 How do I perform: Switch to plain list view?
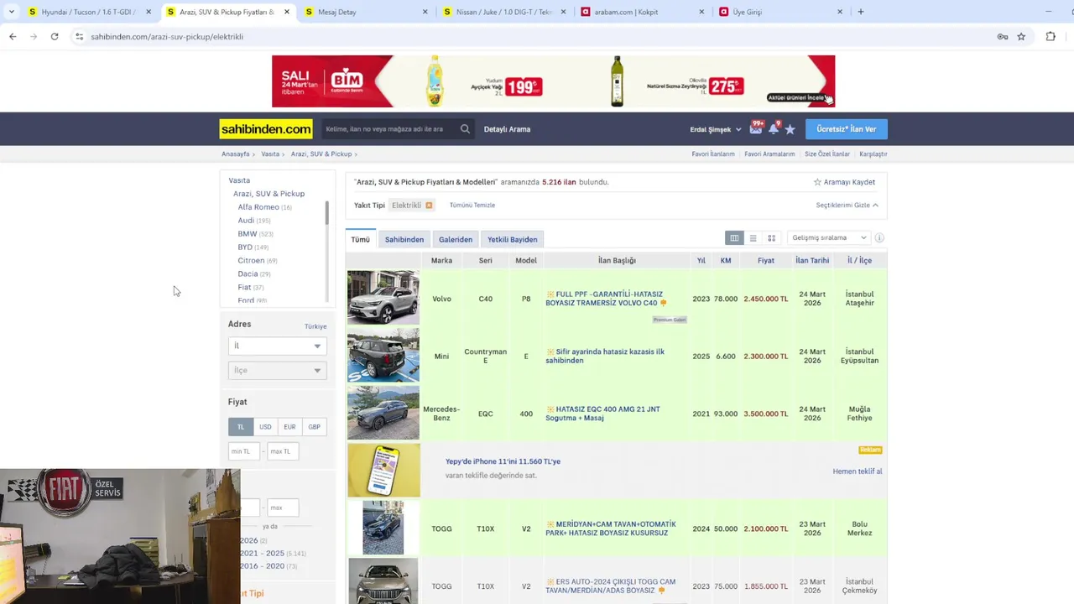[753, 238]
